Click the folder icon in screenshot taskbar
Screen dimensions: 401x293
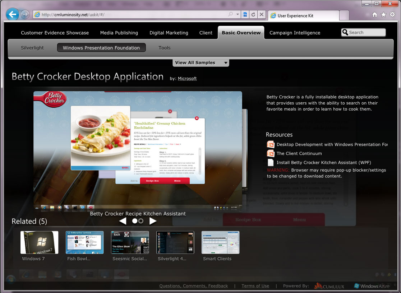(x=52, y=208)
